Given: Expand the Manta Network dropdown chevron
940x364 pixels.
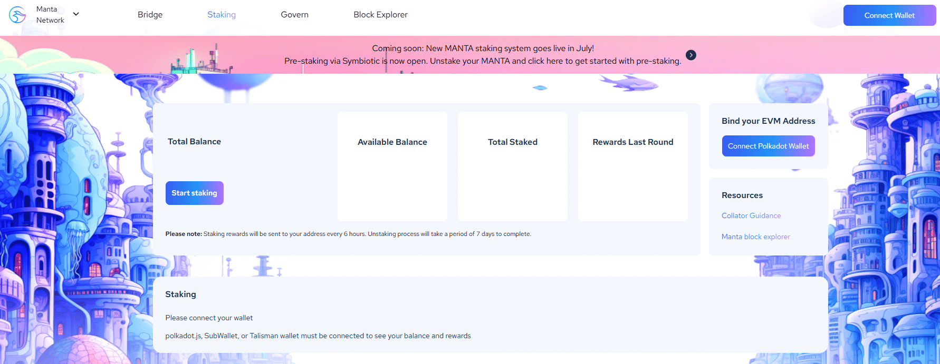Looking at the screenshot, I should [76, 14].
